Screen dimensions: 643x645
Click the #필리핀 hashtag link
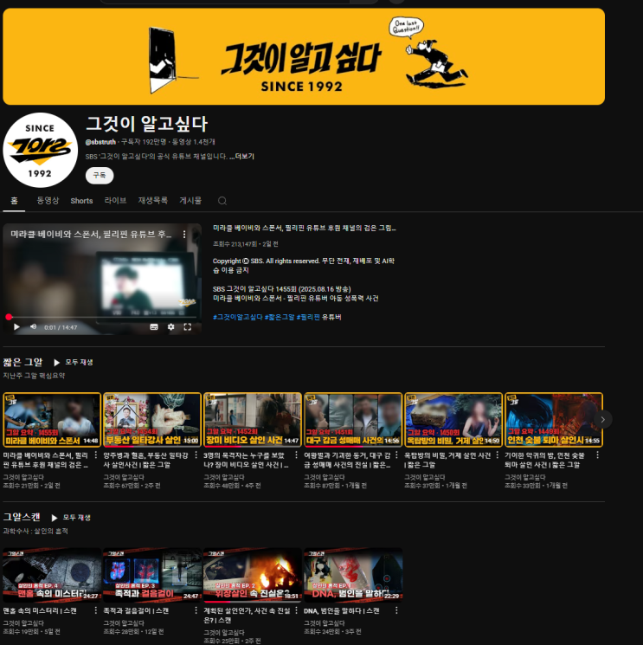click(308, 317)
